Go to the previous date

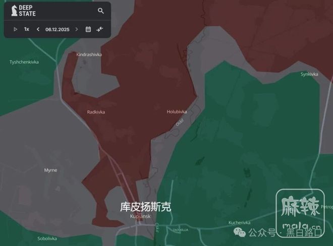point(38,29)
